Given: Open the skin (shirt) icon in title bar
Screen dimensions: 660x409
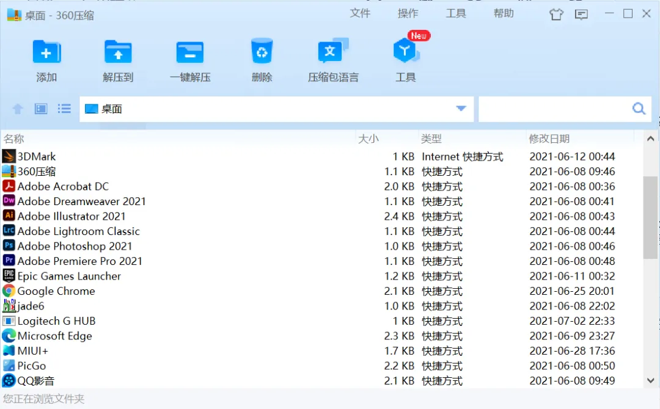Looking at the screenshot, I should [x=556, y=14].
